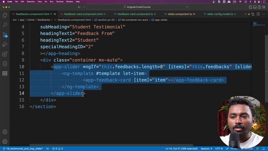This screenshot has height=151, width=268.
Task: Click the open changes icon in tab bar
Action: pyautogui.click(x=253, y=14)
